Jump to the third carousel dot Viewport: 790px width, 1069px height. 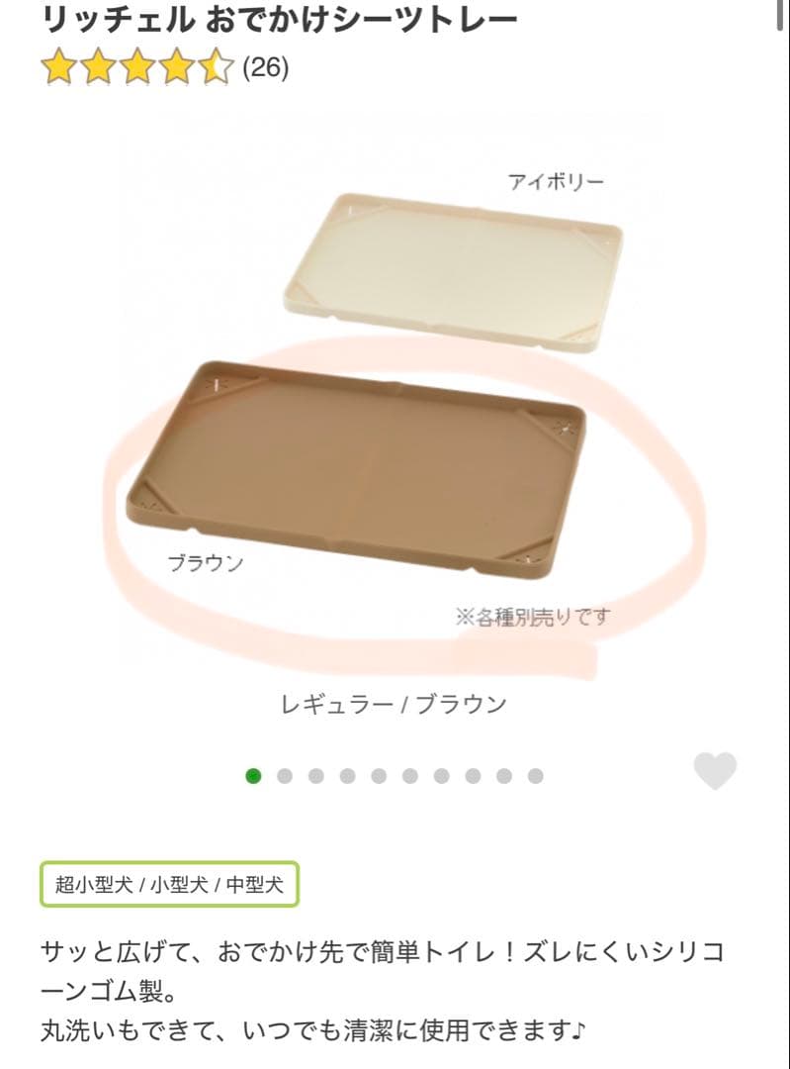(x=316, y=776)
